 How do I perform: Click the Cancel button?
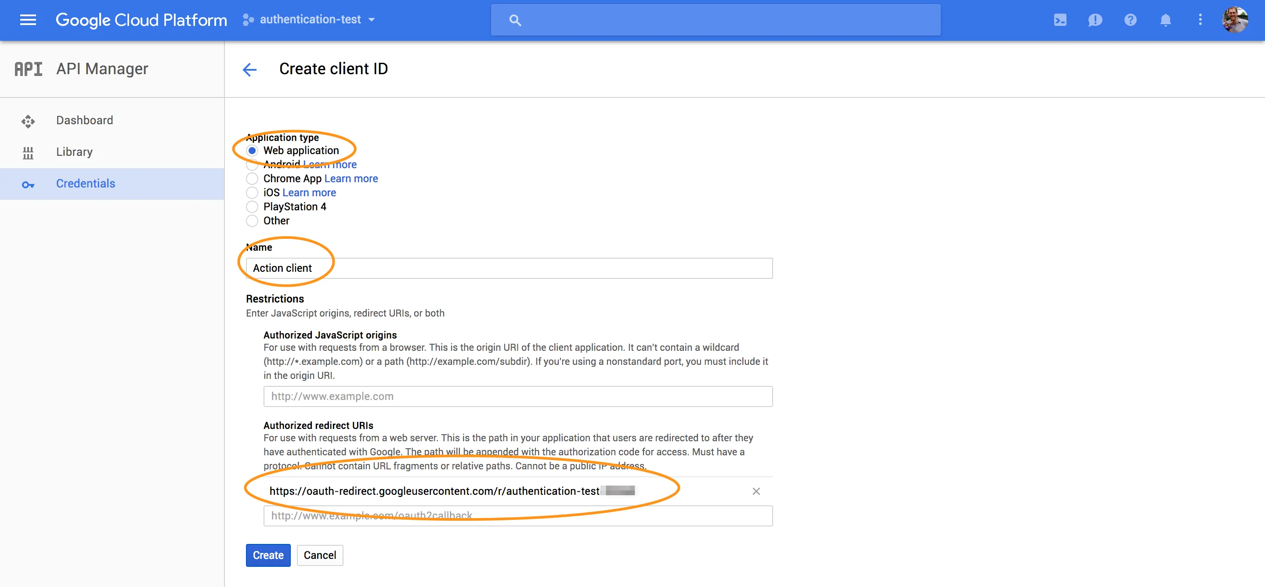pos(320,555)
